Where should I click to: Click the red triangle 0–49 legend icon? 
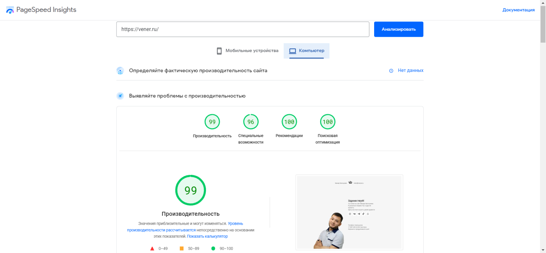coord(152,249)
